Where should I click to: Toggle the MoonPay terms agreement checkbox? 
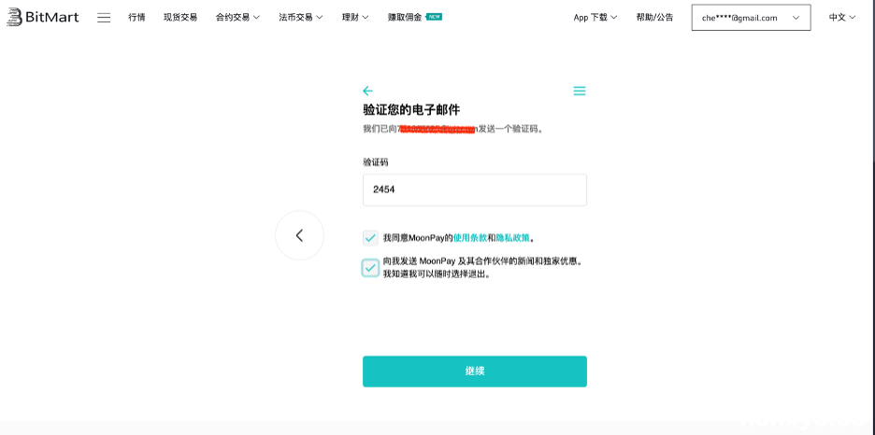[371, 238]
